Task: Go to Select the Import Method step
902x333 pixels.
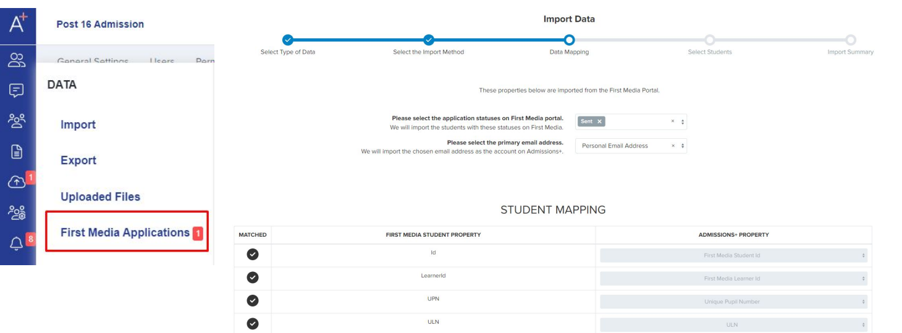Action: point(429,40)
